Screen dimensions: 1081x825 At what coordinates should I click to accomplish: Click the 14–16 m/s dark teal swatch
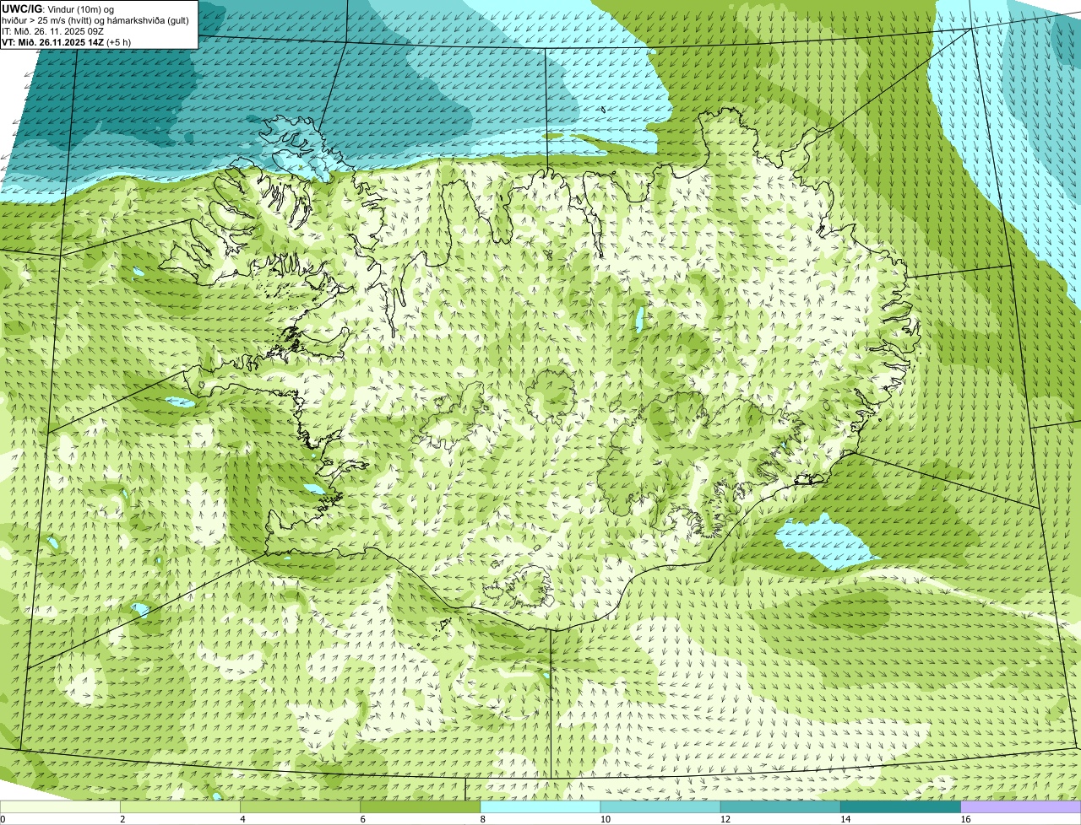tap(900, 807)
